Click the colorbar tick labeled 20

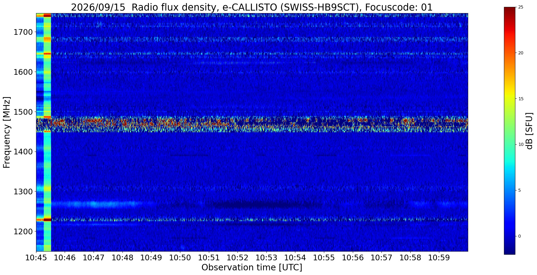521,53
